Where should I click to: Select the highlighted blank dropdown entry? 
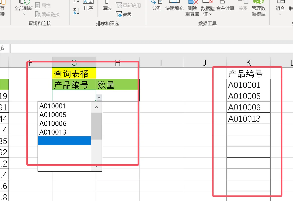tap(64, 141)
